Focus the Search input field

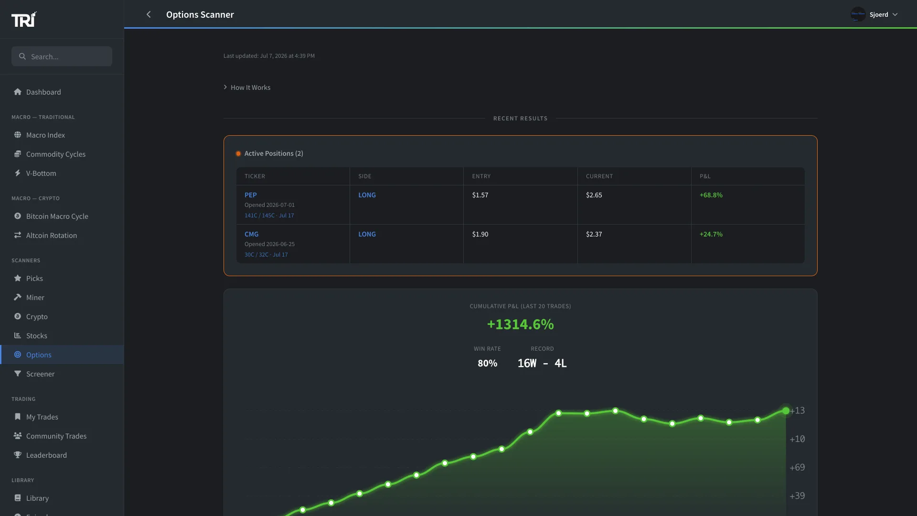pos(62,56)
